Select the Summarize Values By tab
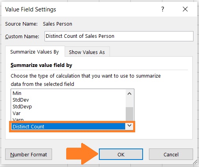Viewport: 199px width, 167px height. pyautogui.click(x=35, y=52)
